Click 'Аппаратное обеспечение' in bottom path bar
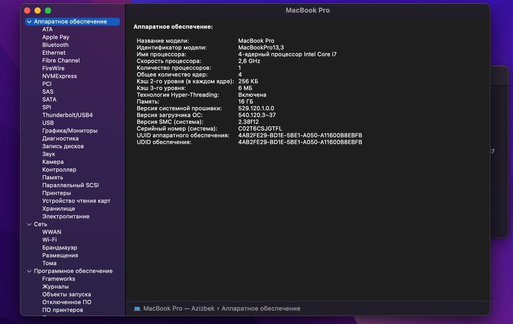 click(261, 309)
